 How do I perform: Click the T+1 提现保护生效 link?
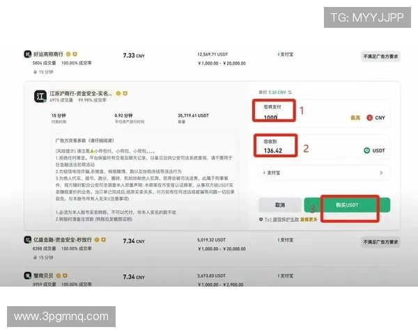tap(281, 219)
